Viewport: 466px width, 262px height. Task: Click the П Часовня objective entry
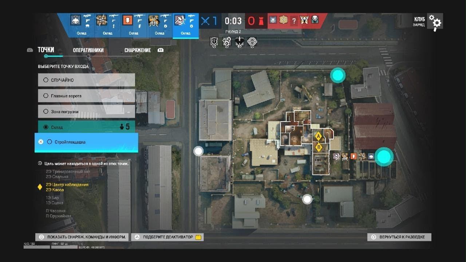coord(56,211)
